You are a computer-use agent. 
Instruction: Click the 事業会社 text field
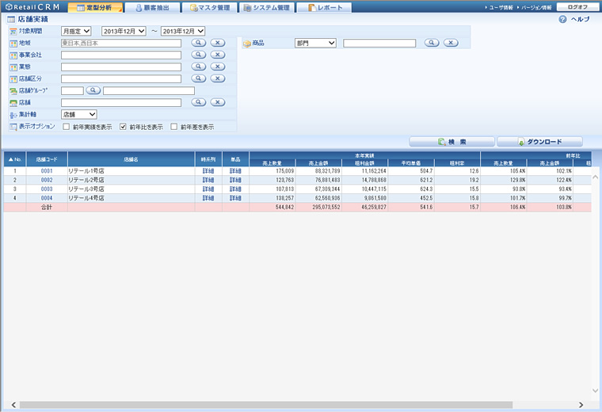click(121, 55)
